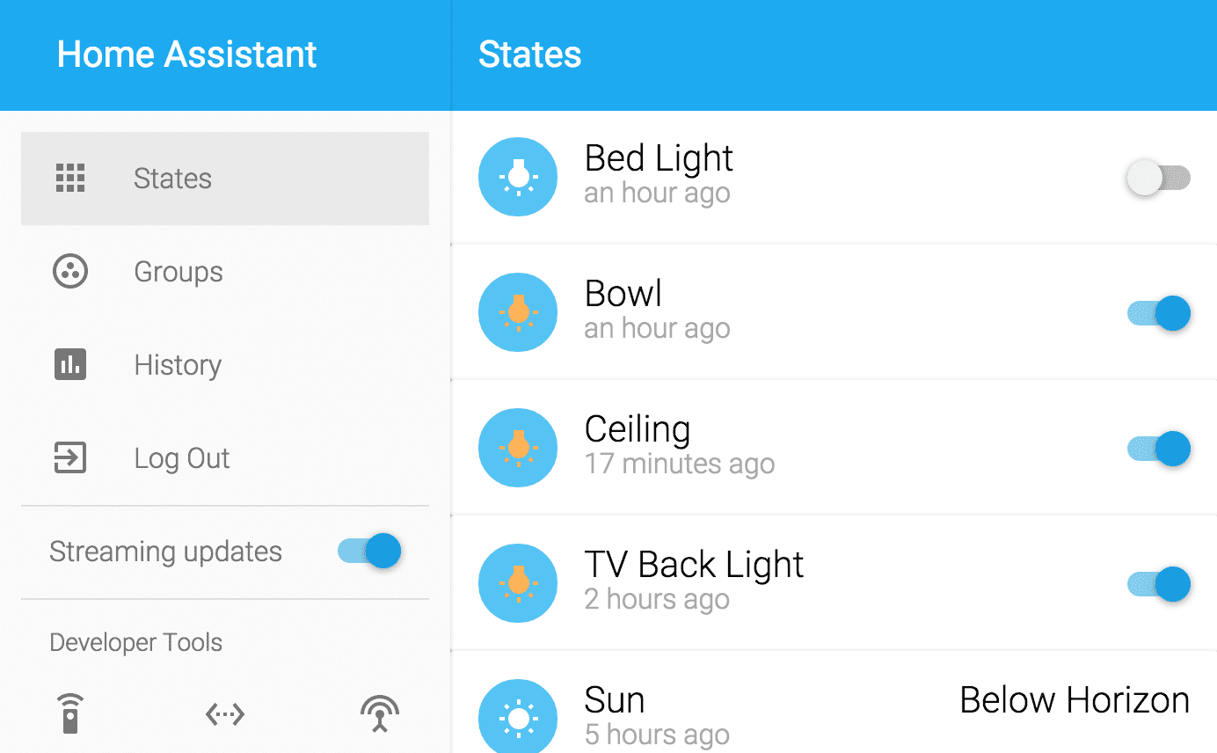The width and height of the screenshot is (1217, 753).
Task: Go to the History page
Action: [x=177, y=365]
